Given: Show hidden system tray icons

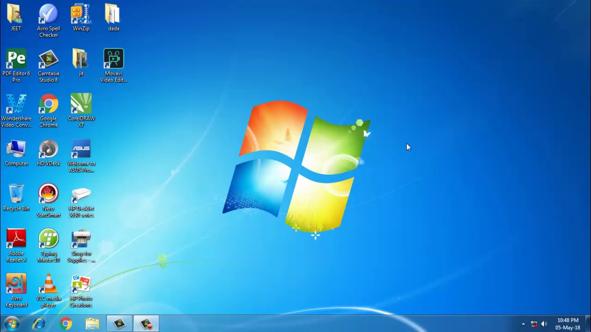Looking at the screenshot, I should point(523,324).
